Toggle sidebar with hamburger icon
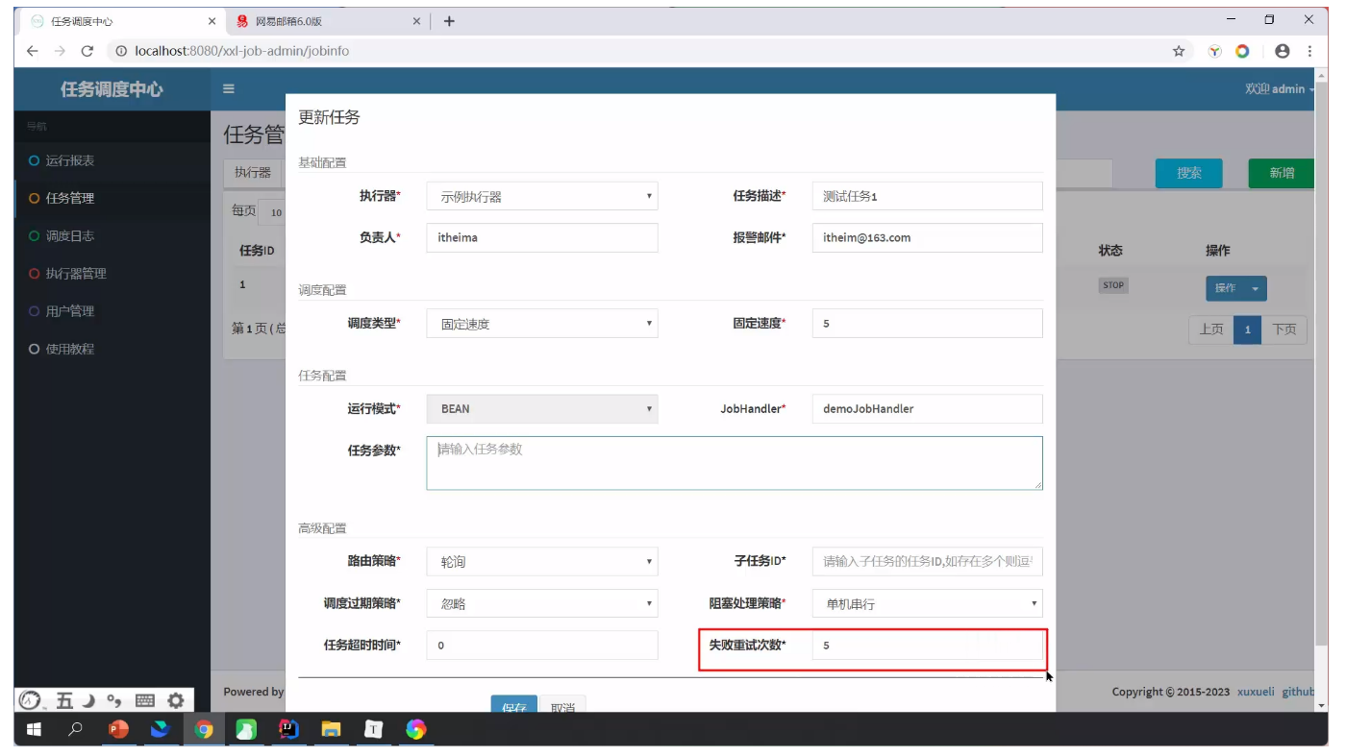 tap(229, 88)
